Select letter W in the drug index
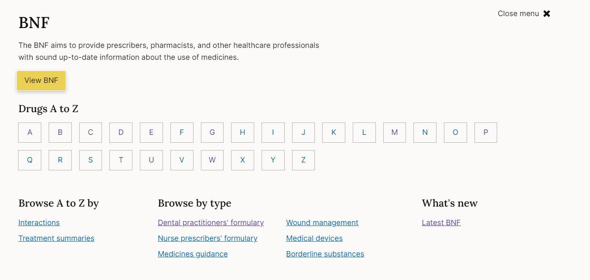The width and height of the screenshot is (590, 280). (x=212, y=160)
